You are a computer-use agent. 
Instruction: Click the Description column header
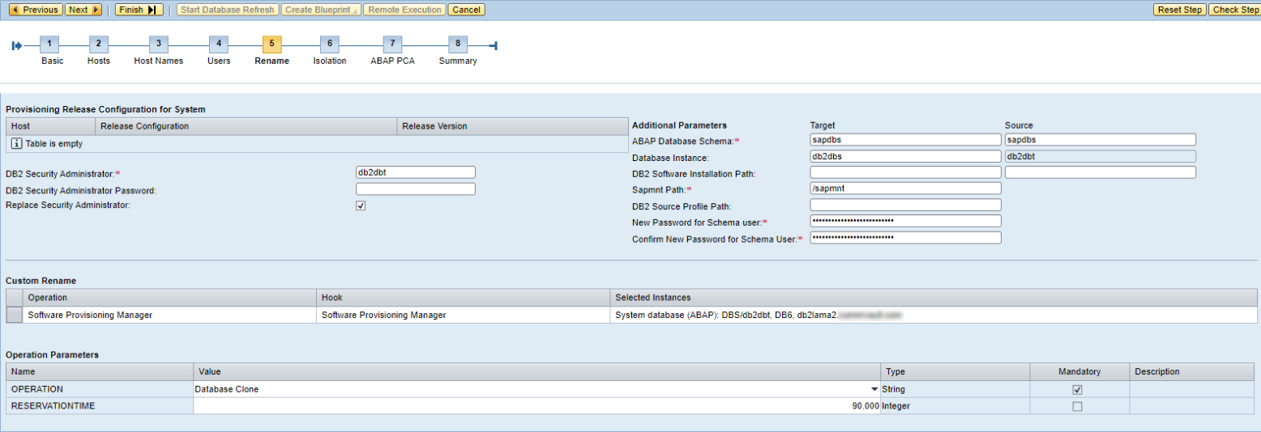point(1193,372)
